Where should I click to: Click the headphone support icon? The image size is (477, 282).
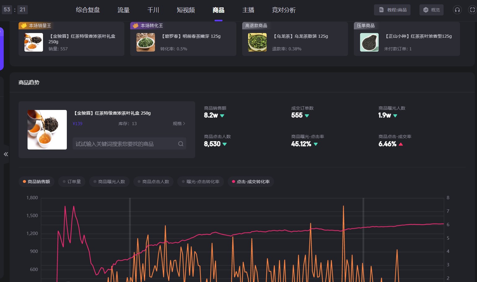457,10
